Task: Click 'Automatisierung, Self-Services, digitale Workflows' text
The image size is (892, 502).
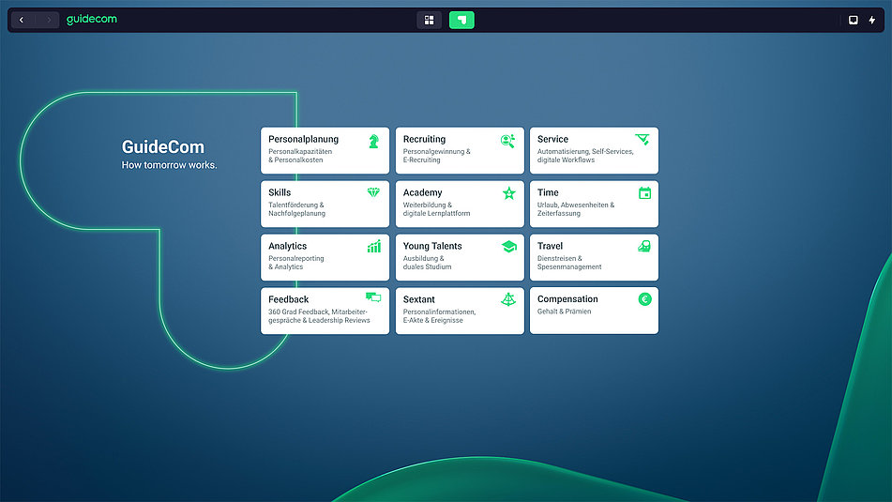Action: (x=585, y=156)
